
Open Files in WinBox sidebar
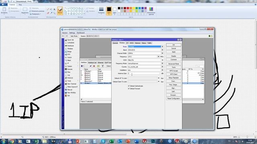[x=69, y=72]
